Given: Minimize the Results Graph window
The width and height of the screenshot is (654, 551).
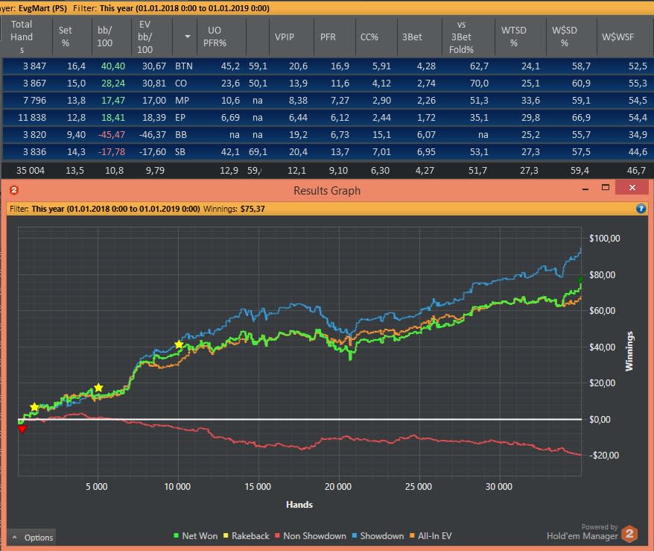Looking at the screenshot, I should coord(585,189).
